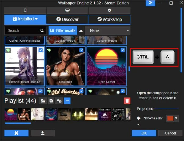Viewport: 184px width, 141px height.
Task: Click the right panel vertical scrollbar
Action: click(x=181, y=40)
